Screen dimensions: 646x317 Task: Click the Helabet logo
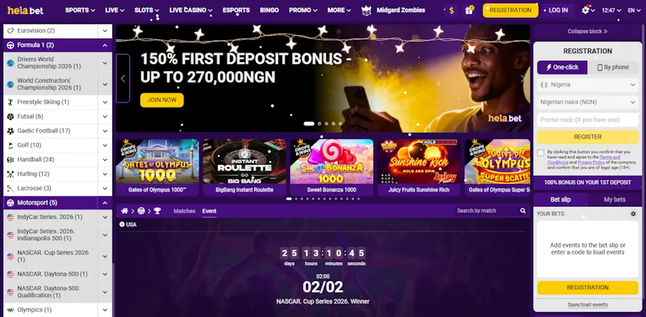click(26, 11)
